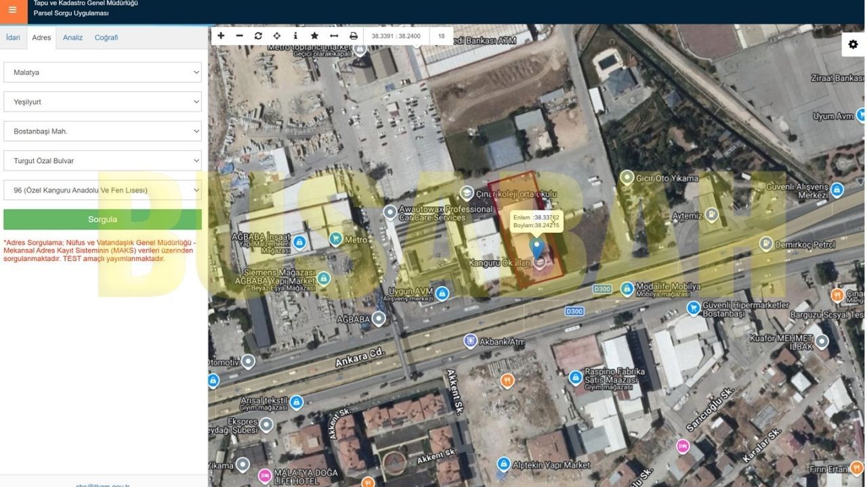867x487 pixels.
Task: Click the green Sorgula button
Action: coord(102,219)
